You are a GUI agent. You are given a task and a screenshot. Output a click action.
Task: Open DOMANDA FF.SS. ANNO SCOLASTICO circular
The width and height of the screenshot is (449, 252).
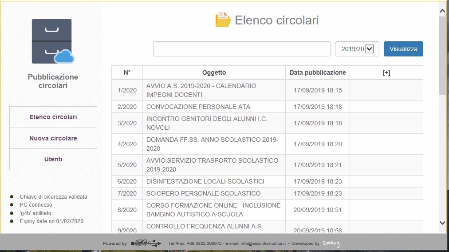[x=212, y=144]
